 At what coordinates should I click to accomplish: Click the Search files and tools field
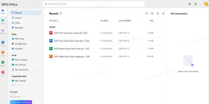93,4
